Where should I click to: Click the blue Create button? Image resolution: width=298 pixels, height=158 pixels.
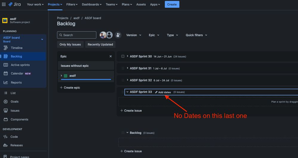click(172, 4)
